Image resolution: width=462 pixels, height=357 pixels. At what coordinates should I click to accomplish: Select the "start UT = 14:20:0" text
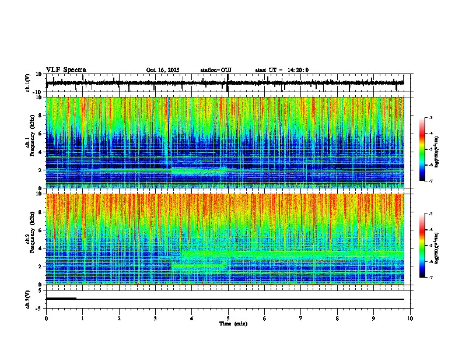282,70
